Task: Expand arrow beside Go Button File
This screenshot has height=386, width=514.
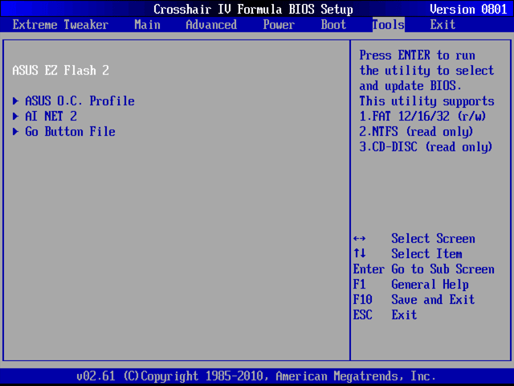Action: (x=15, y=132)
